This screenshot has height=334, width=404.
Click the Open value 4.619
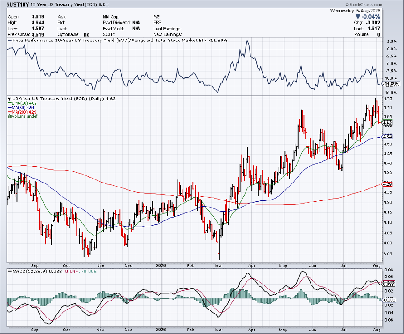click(x=38, y=17)
